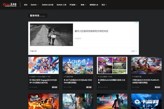
Task: Click the 免费 badge on Fire Emblem Engage card
Action: click(55, 87)
